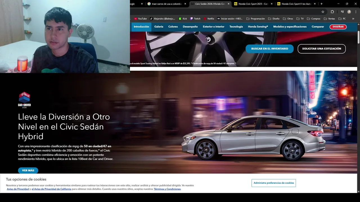Viewport: 360px width, 202px height.
Task: Go to the Honda Sensing section
Action: pyautogui.click(x=258, y=27)
